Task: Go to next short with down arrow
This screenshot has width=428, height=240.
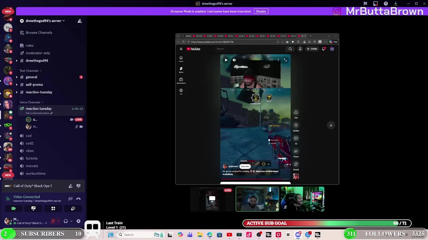Action: [331, 125]
